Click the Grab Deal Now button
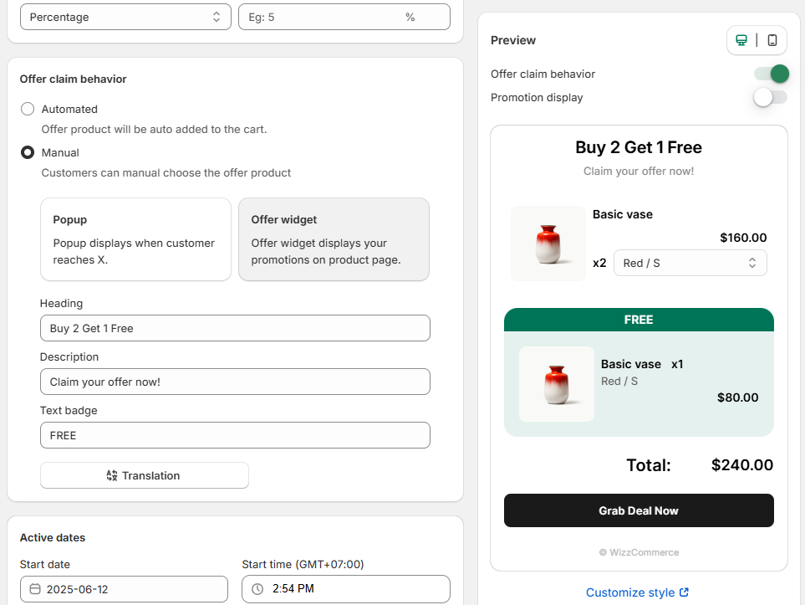This screenshot has width=805, height=605. pos(639,510)
